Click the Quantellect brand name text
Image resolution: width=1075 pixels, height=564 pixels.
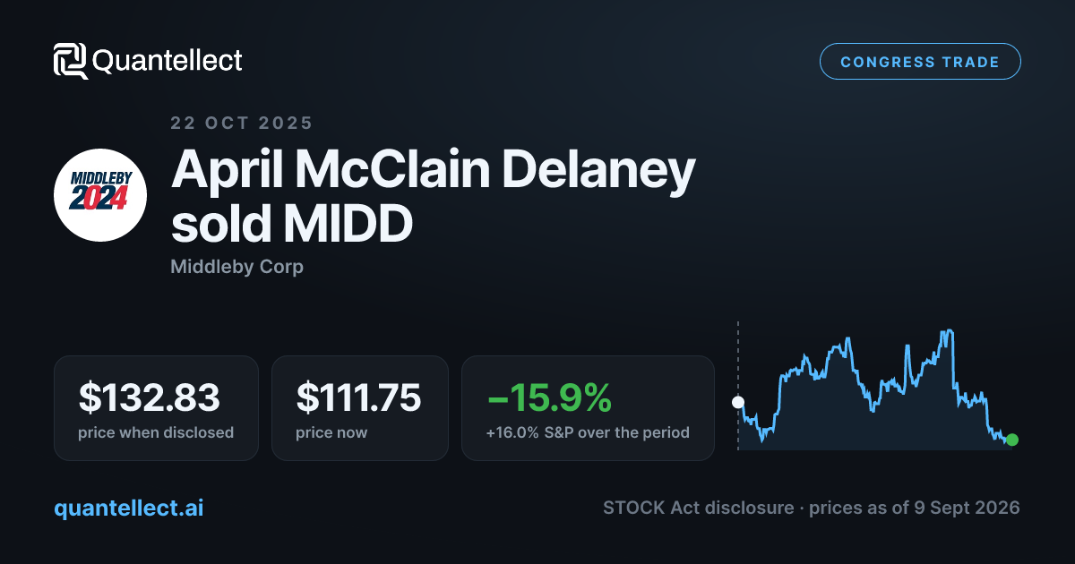coord(168,61)
